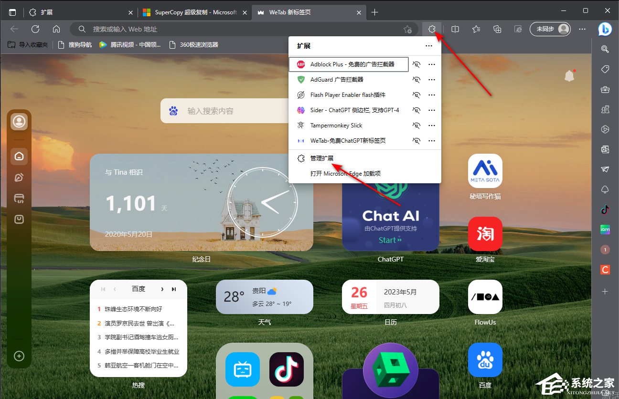619x399 pixels.
Task: Open sidebar TikTok icon
Action: 605,210
